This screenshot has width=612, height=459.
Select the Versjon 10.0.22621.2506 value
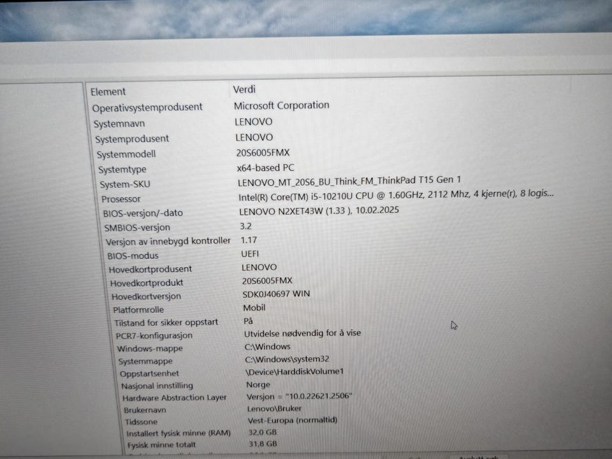(x=300, y=396)
